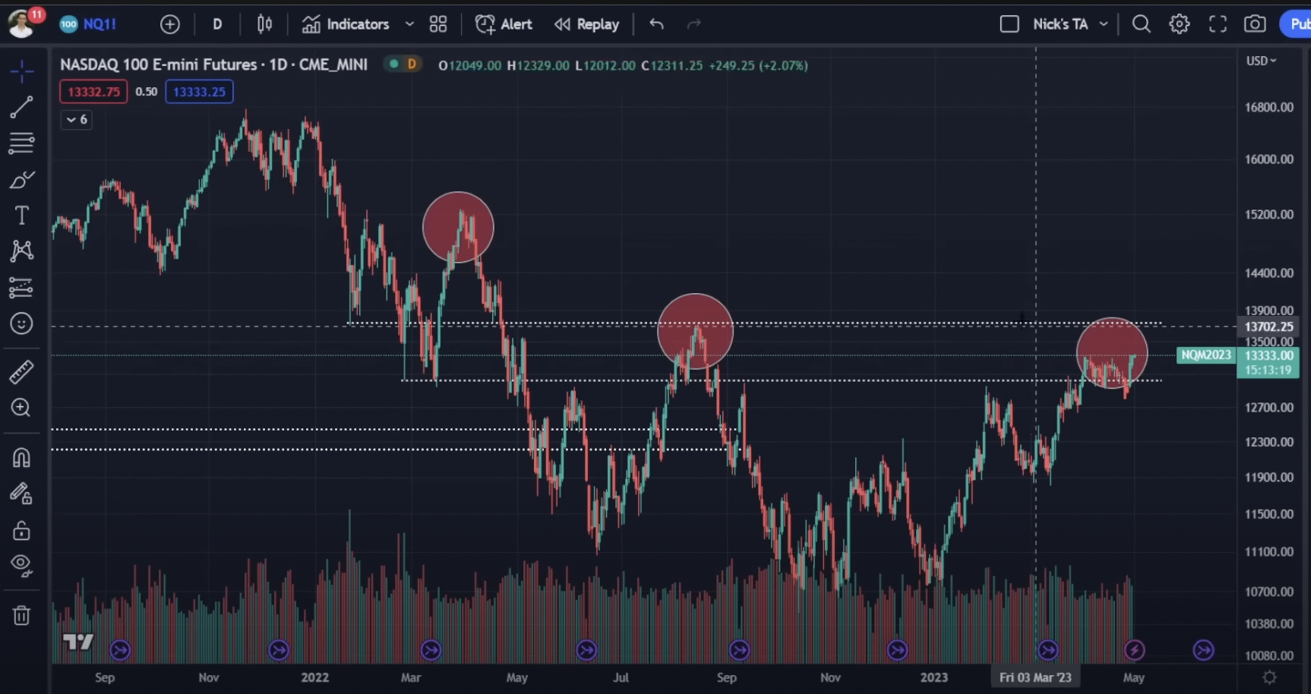Image resolution: width=1311 pixels, height=694 pixels.
Task: Click the price axis settings gear
Action: [1269, 677]
